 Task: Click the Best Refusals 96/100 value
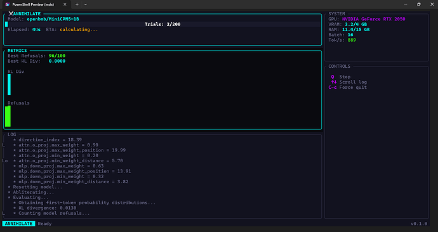(57, 56)
